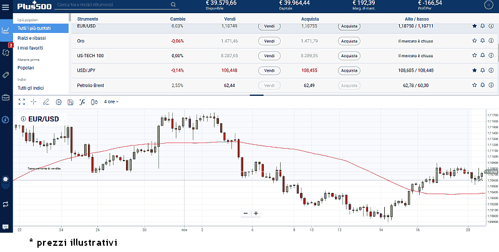
Task: Expand chart to fullscreen mode
Action: tap(22, 101)
